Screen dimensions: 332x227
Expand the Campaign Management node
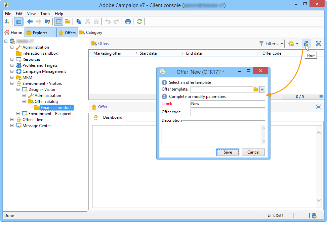click(x=12, y=71)
